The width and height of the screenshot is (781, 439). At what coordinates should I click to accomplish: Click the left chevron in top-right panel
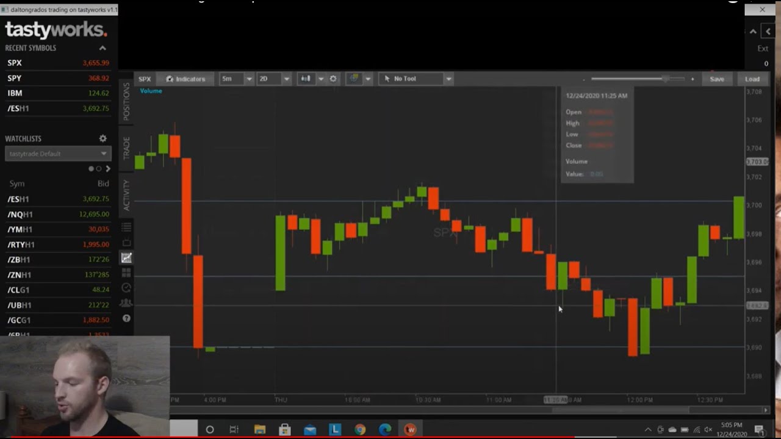[768, 32]
